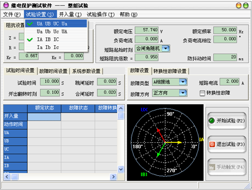252x190 pixels.
Task: Expand the 短路起始时刻 combo box
Action: coord(166,49)
